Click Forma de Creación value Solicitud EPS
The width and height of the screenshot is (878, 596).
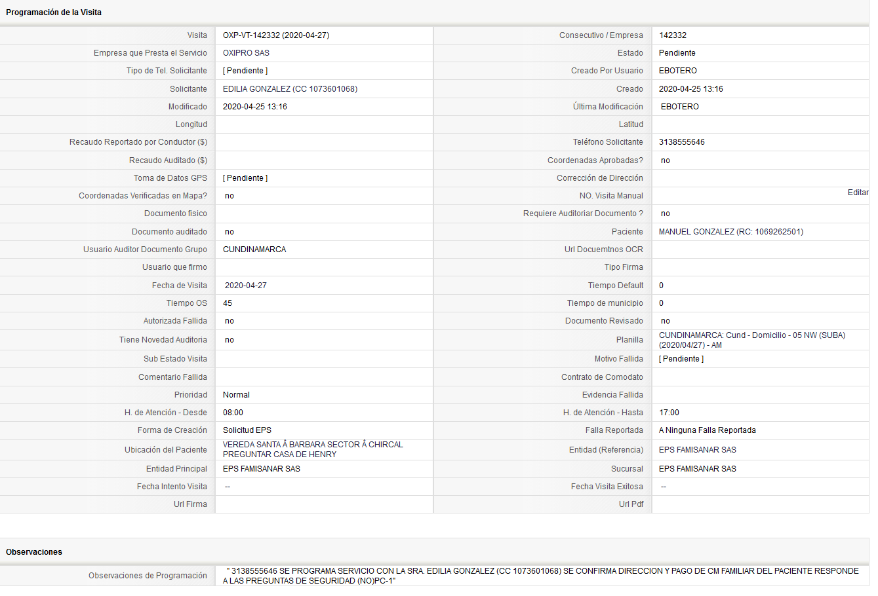click(x=247, y=430)
